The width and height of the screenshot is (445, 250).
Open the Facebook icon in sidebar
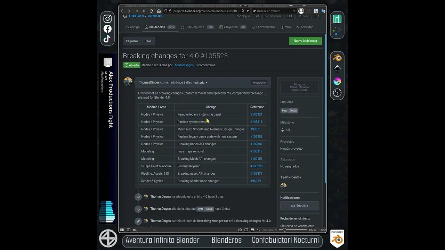107,29
